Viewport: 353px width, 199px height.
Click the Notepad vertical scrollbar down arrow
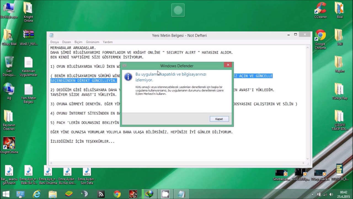click(307, 159)
